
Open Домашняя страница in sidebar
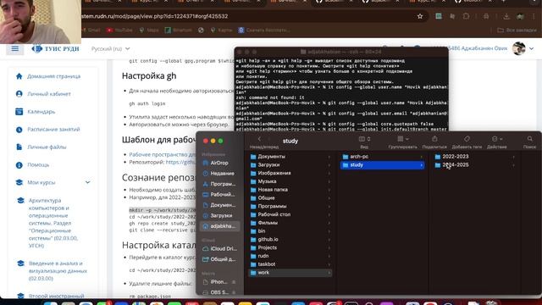[x=53, y=76]
